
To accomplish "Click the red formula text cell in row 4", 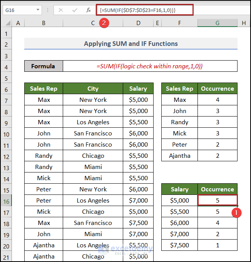I will (150, 66).
